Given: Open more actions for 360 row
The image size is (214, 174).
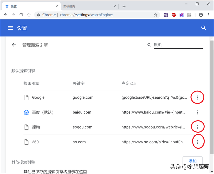Looking at the screenshot, I should (x=197, y=142).
